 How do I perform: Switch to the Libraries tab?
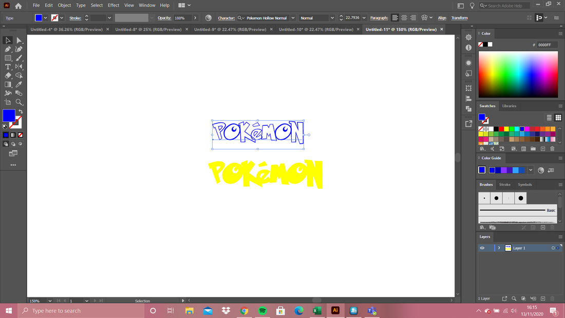point(509,106)
